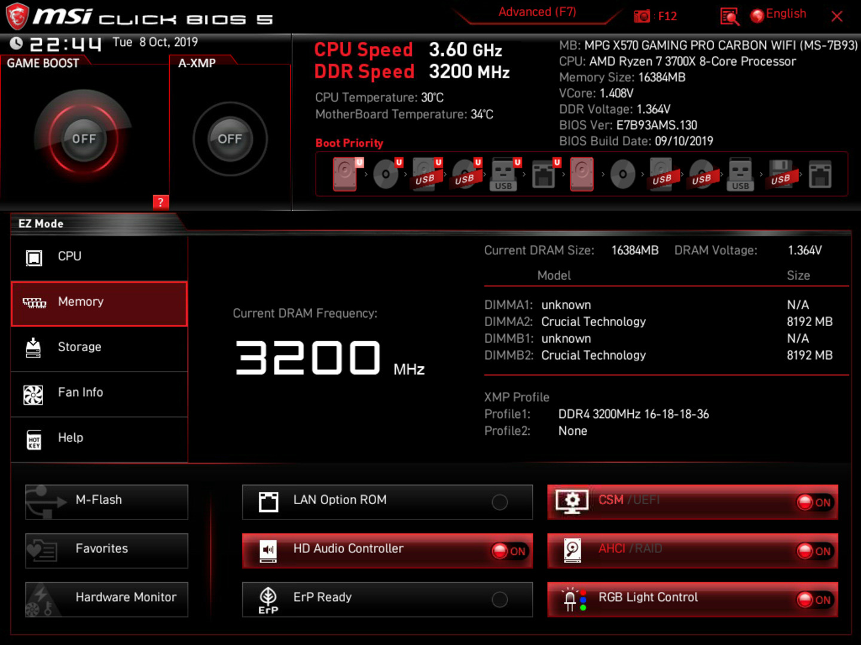Click the 22:44 system time
Screen dimensions: 861x645
click(65, 44)
